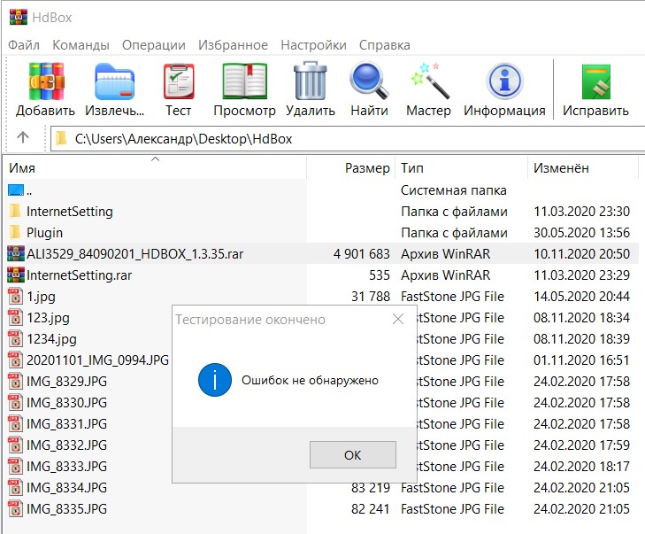This screenshot has height=534, width=645.
Task: Open the Операции menu
Action: click(154, 45)
